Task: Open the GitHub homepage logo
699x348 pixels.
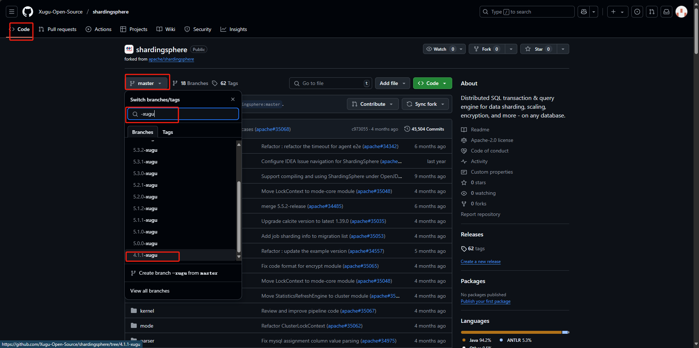Action: click(28, 12)
